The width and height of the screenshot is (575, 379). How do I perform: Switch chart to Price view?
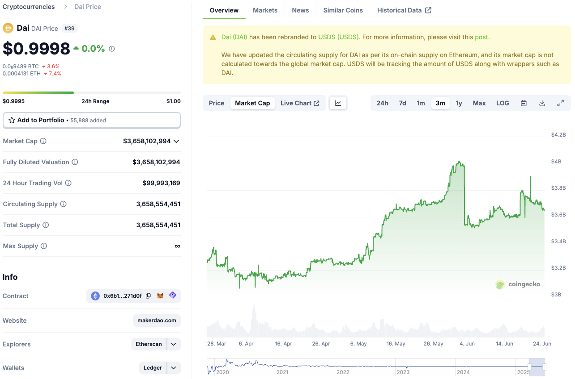click(217, 103)
